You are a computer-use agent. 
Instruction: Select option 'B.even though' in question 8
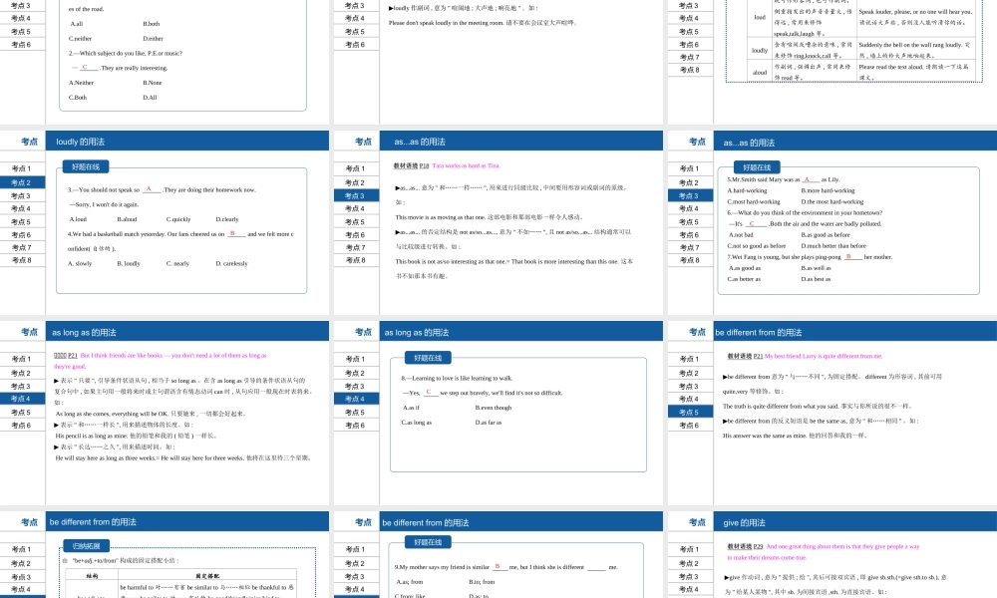click(x=494, y=408)
